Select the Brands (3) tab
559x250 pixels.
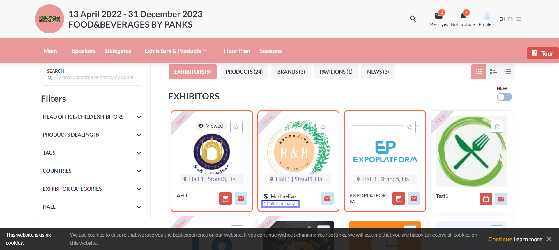[x=291, y=72]
